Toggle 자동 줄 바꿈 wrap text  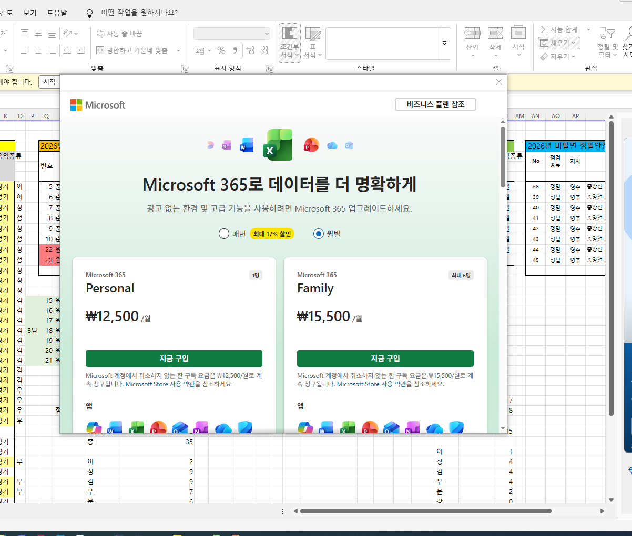[119, 33]
